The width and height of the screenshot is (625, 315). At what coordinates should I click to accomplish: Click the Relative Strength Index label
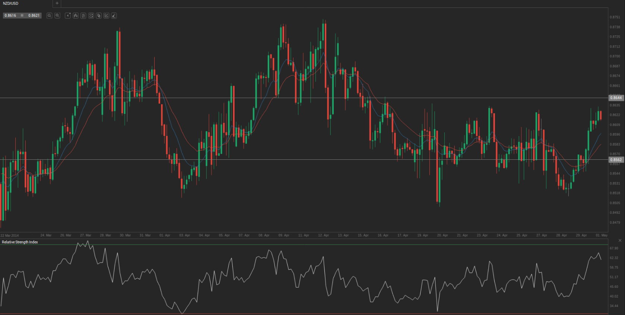20,242
